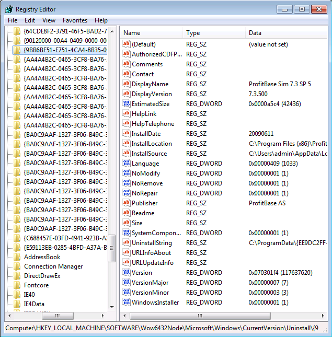This screenshot has height=337, width=332.
Task: Click the tree pane scroll down arrow
Action: (112, 307)
